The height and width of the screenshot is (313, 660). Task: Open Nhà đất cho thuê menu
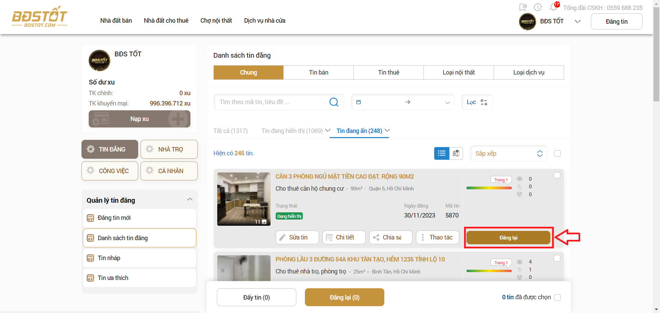click(166, 21)
